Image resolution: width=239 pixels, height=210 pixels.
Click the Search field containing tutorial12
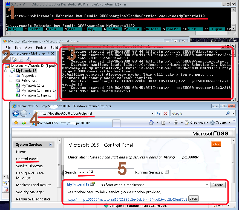coord(105,172)
